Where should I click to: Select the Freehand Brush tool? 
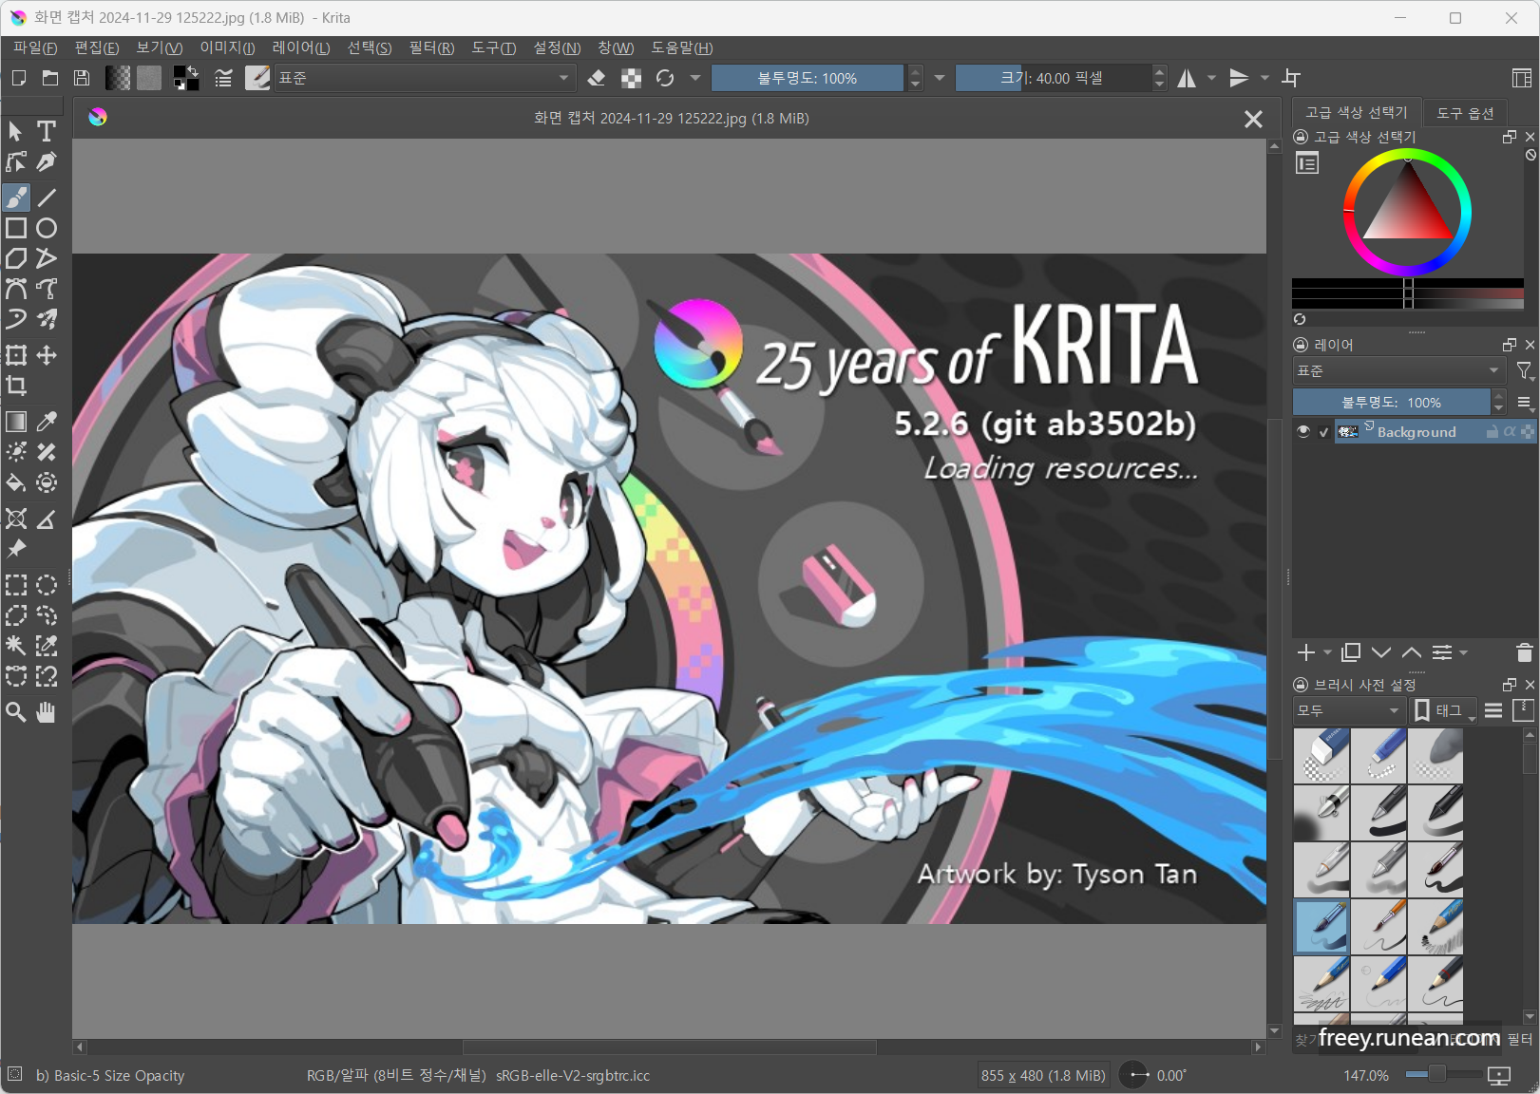15,198
